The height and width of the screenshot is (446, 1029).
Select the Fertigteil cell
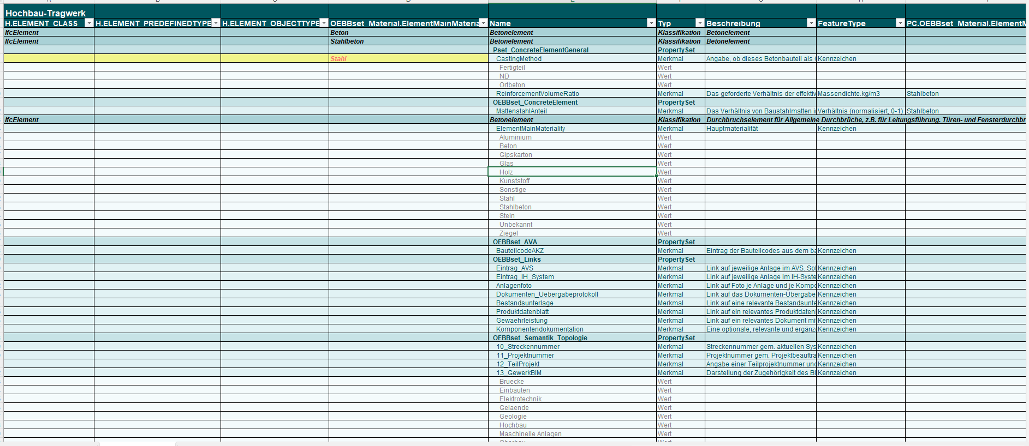pyautogui.click(x=572, y=68)
